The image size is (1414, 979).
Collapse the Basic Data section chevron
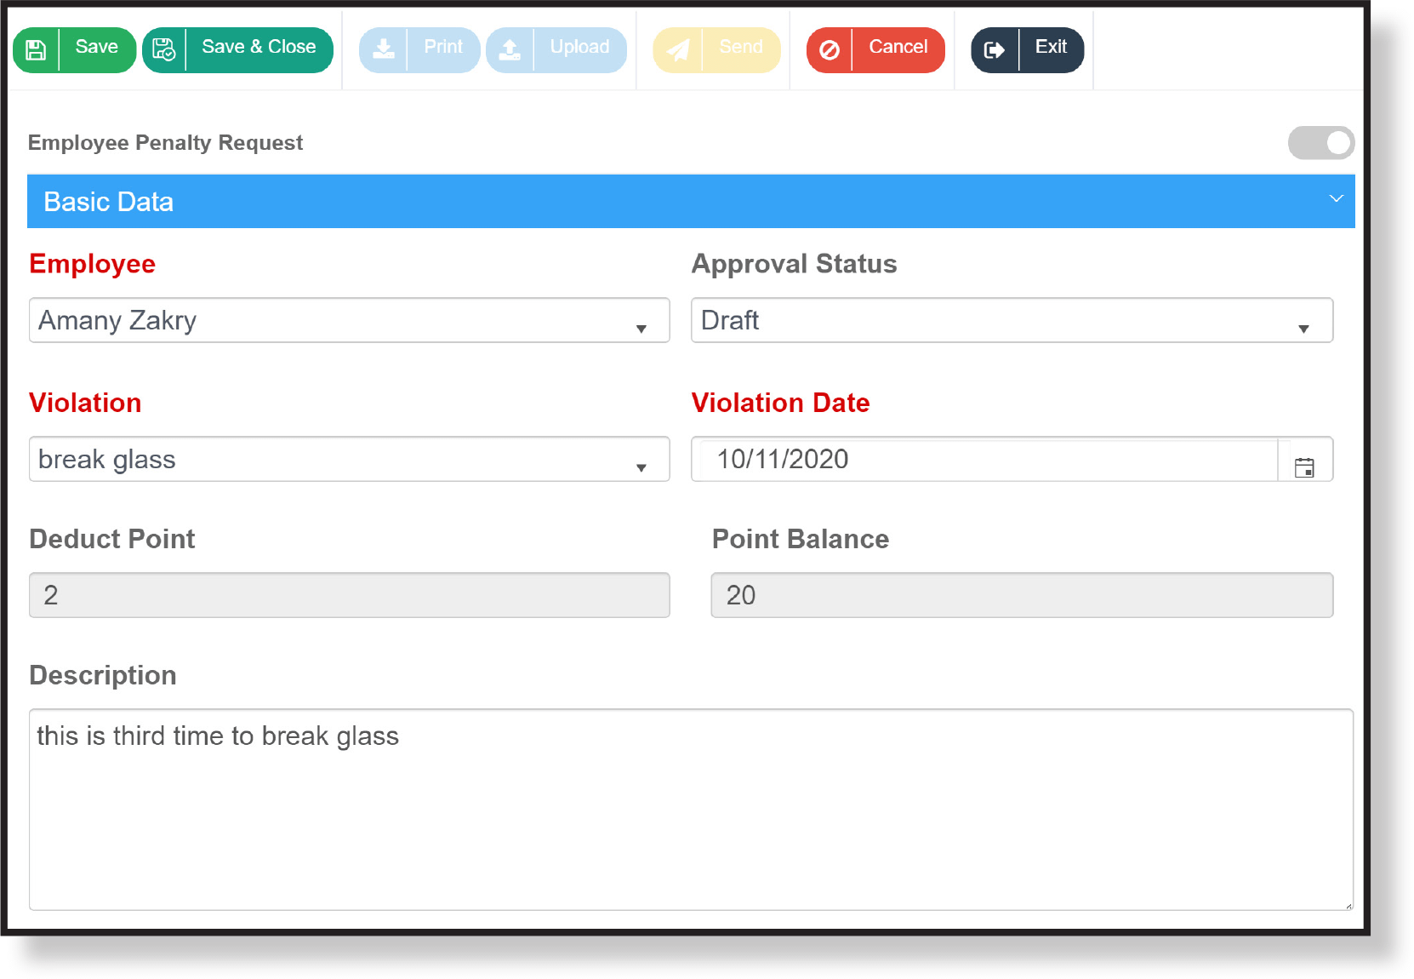point(1337,198)
